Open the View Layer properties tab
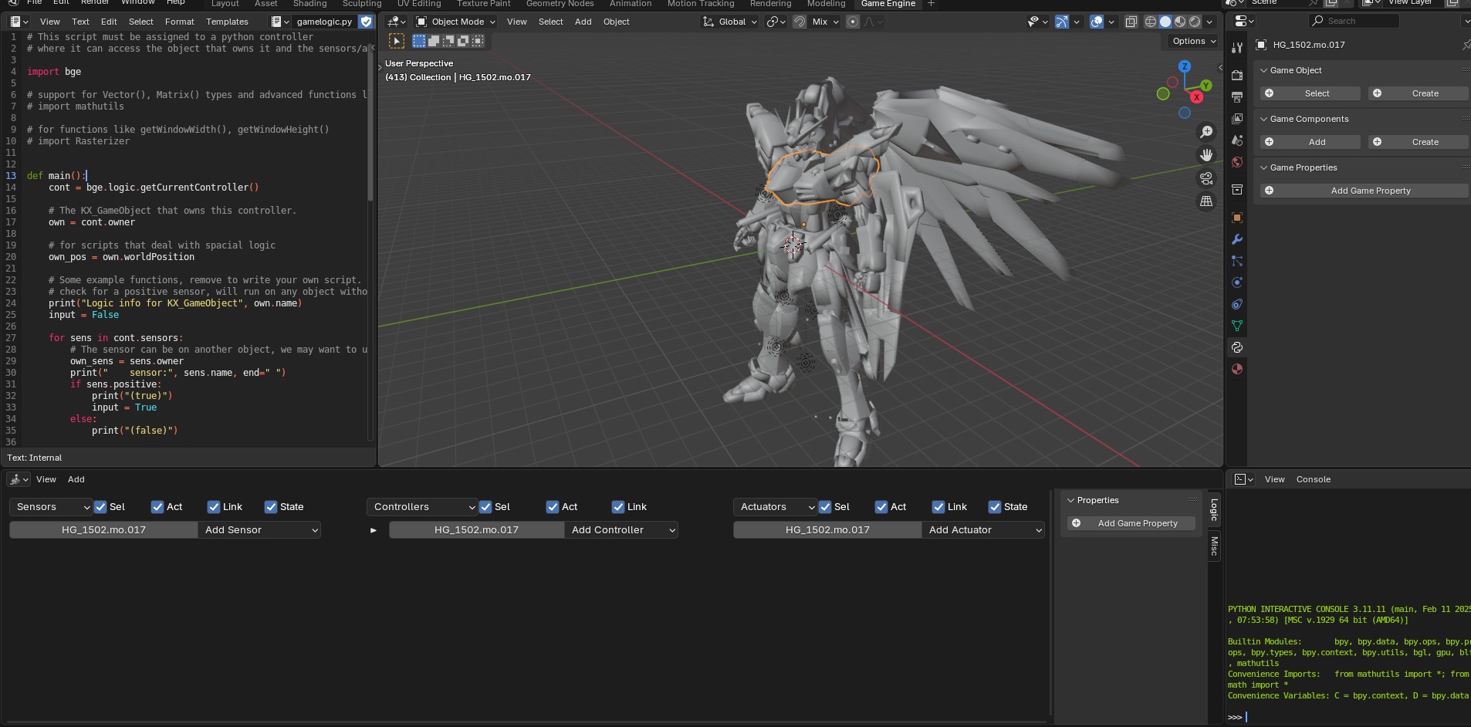 [x=1237, y=119]
